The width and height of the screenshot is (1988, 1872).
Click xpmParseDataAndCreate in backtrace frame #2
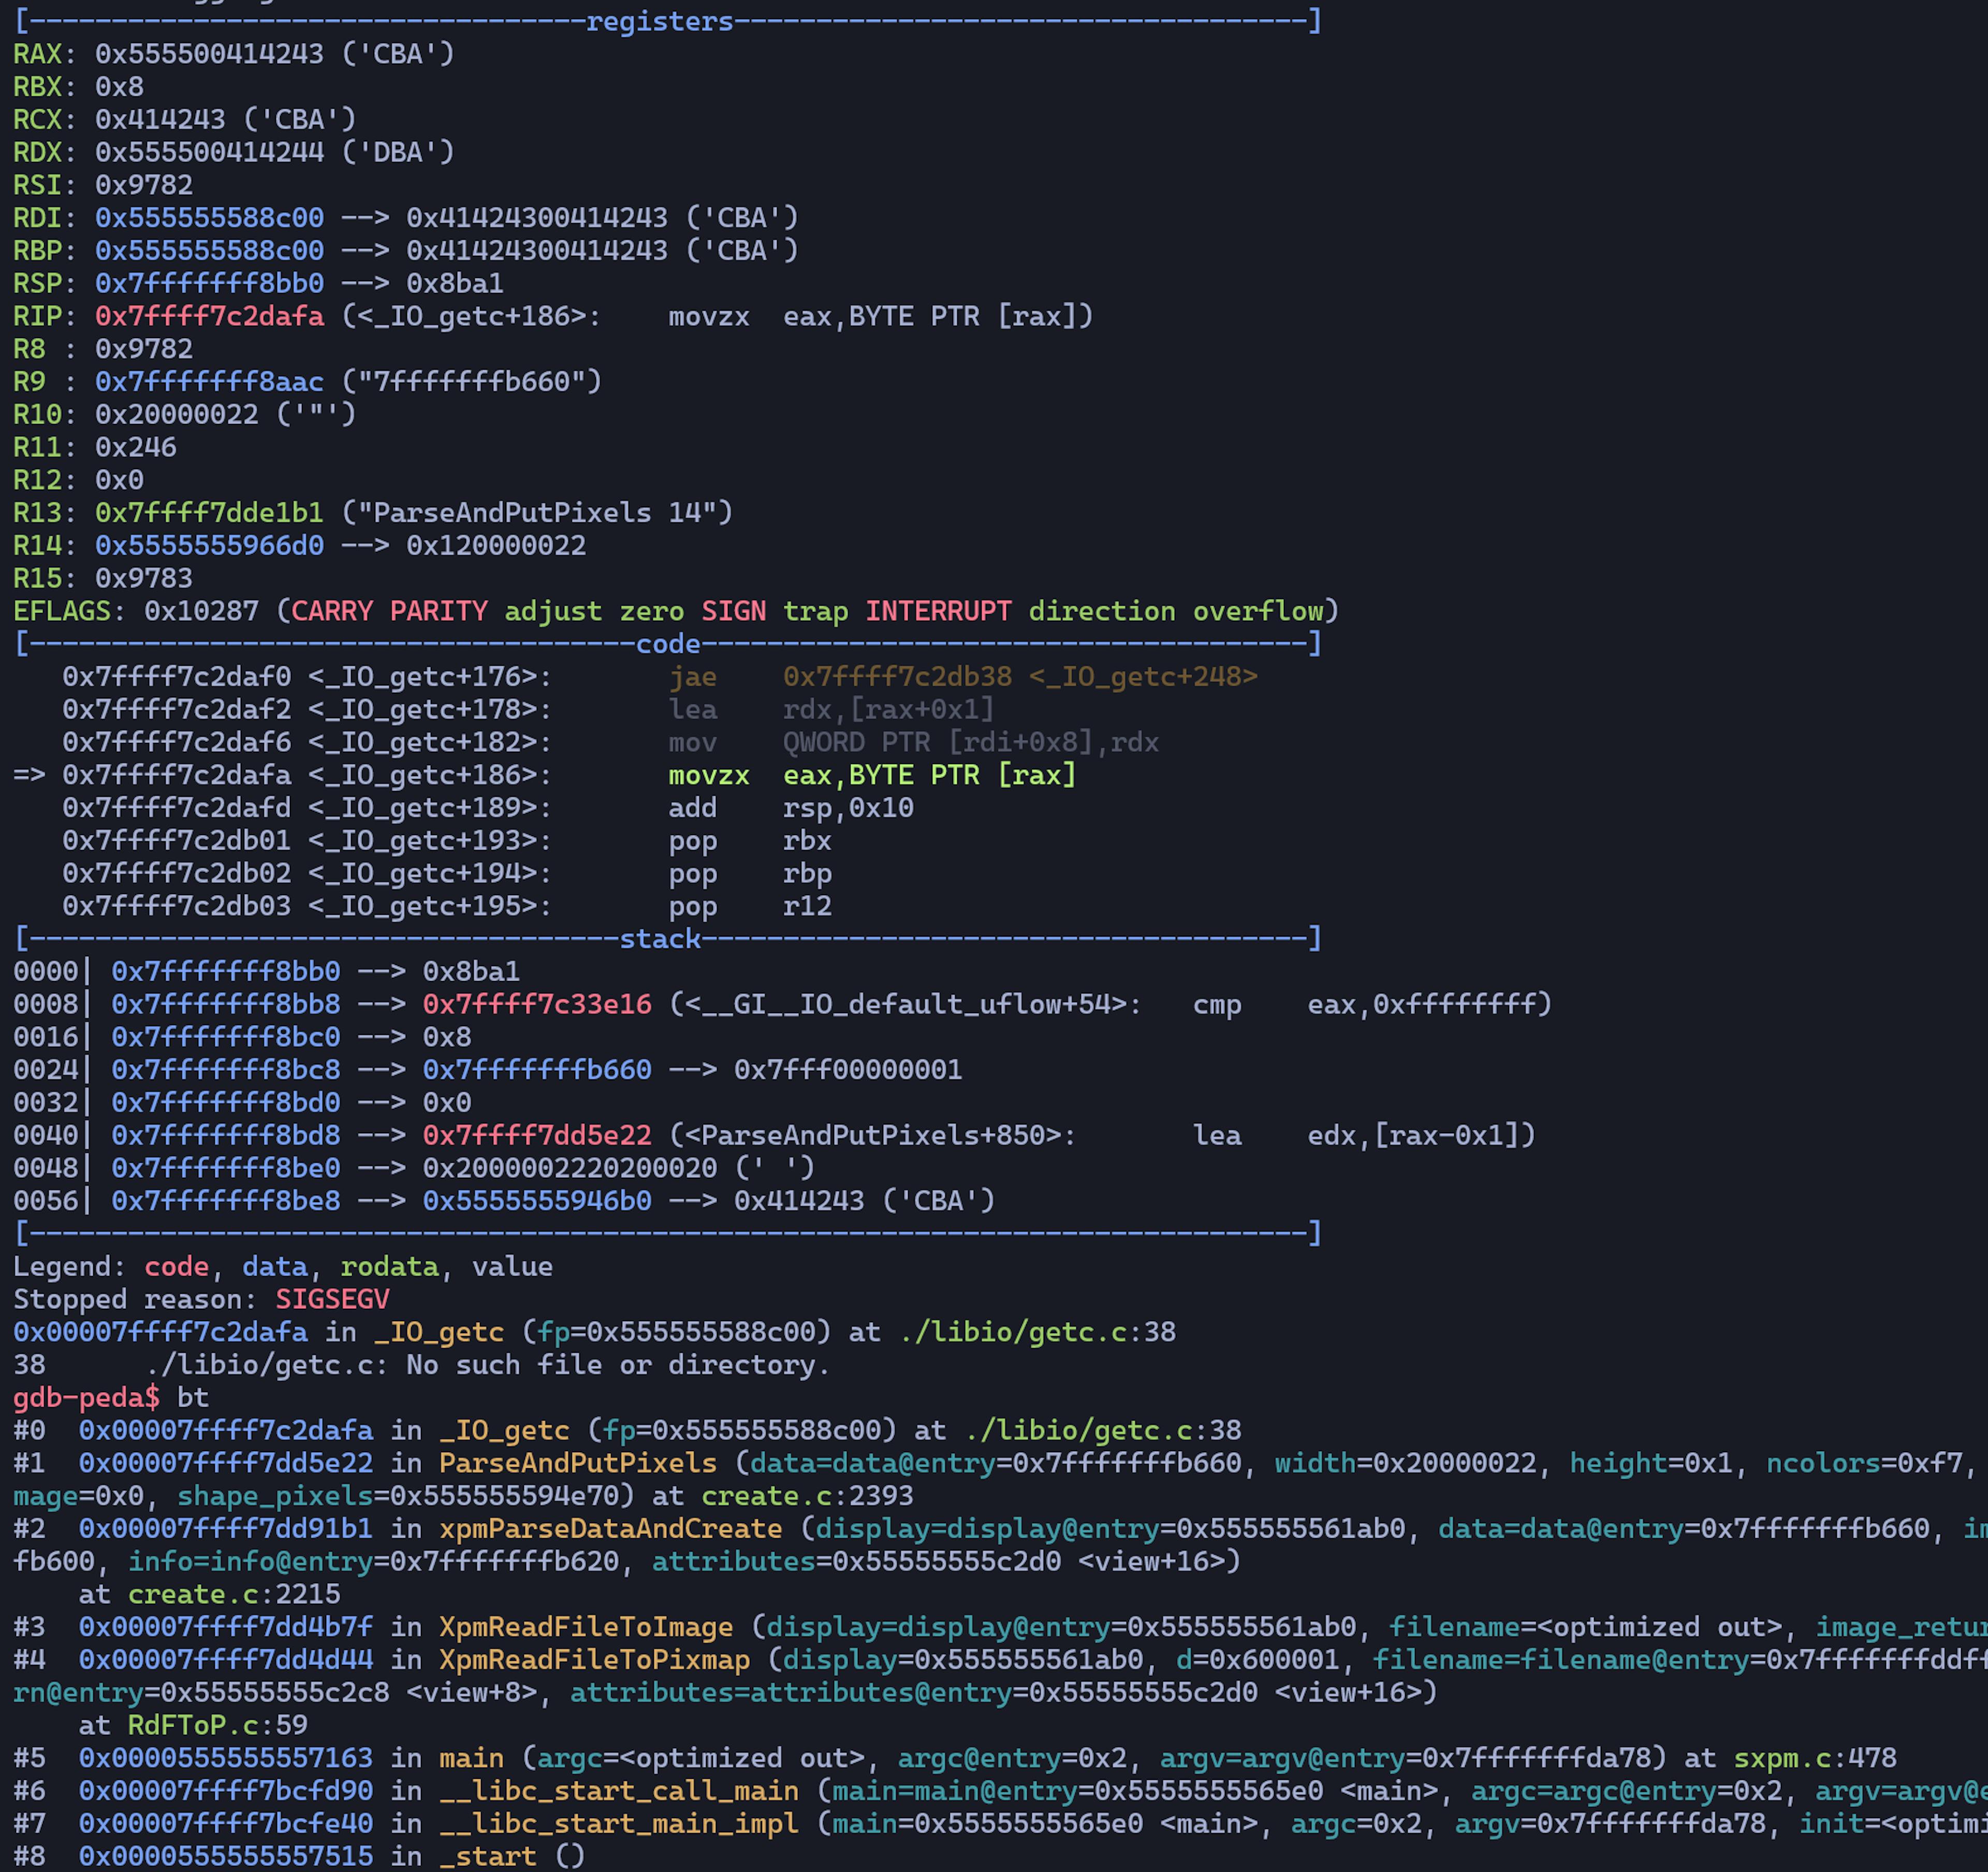[610, 1528]
